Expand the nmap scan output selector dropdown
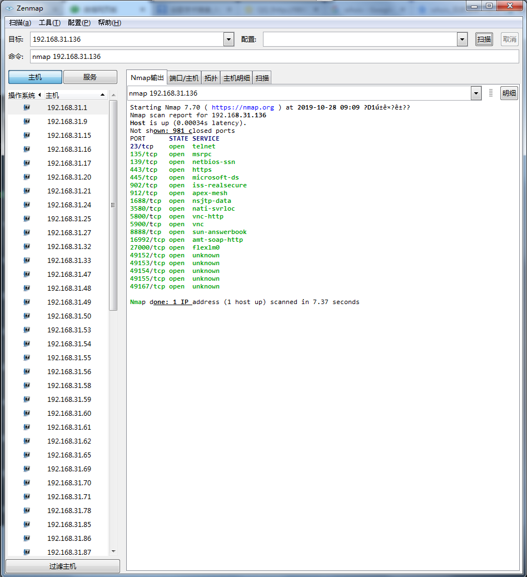 point(476,93)
